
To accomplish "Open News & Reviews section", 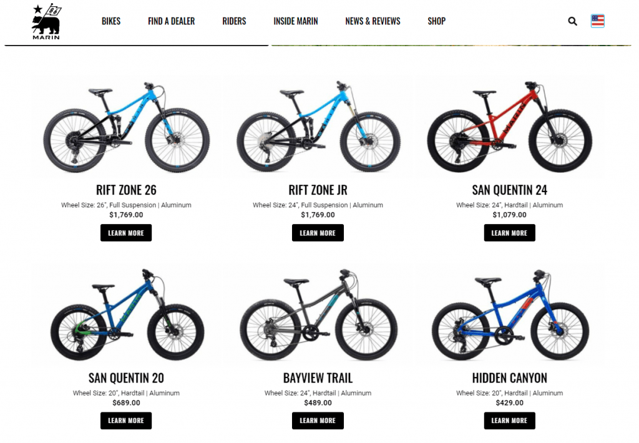I will (x=373, y=21).
